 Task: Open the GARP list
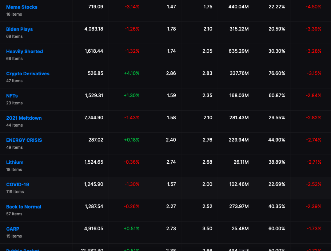click(13, 228)
